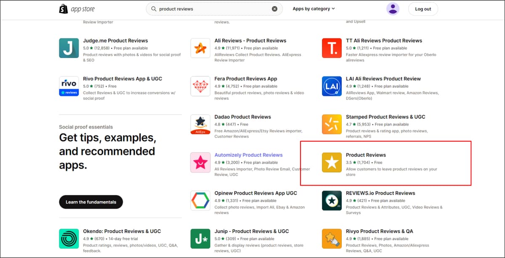Viewport: 505px width, 258px height.
Task: Clear the product reviews search text
Action: (275, 9)
